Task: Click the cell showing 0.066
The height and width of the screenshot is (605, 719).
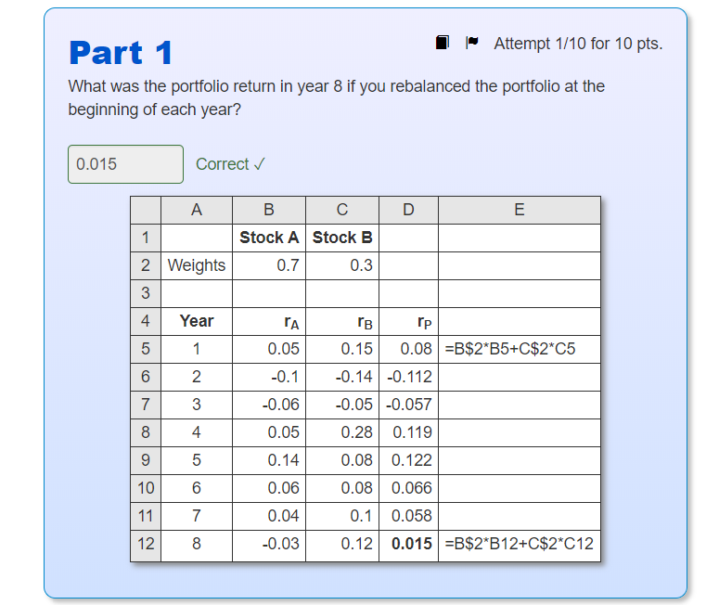Action: [x=408, y=488]
